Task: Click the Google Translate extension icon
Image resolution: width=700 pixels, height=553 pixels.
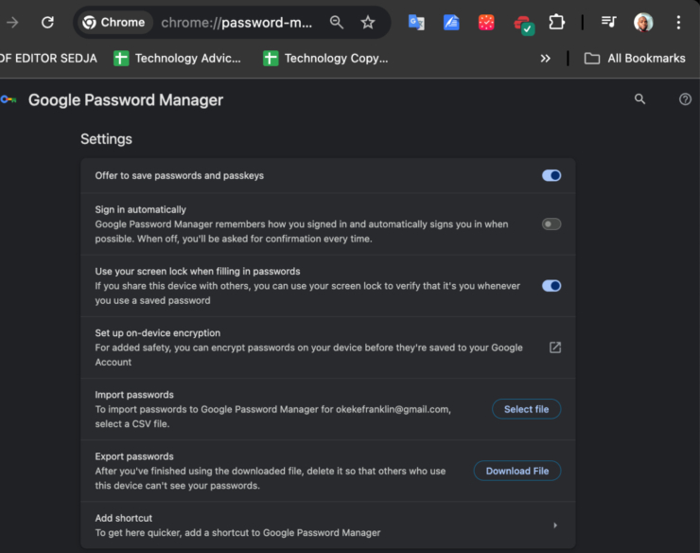Action: point(416,22)
